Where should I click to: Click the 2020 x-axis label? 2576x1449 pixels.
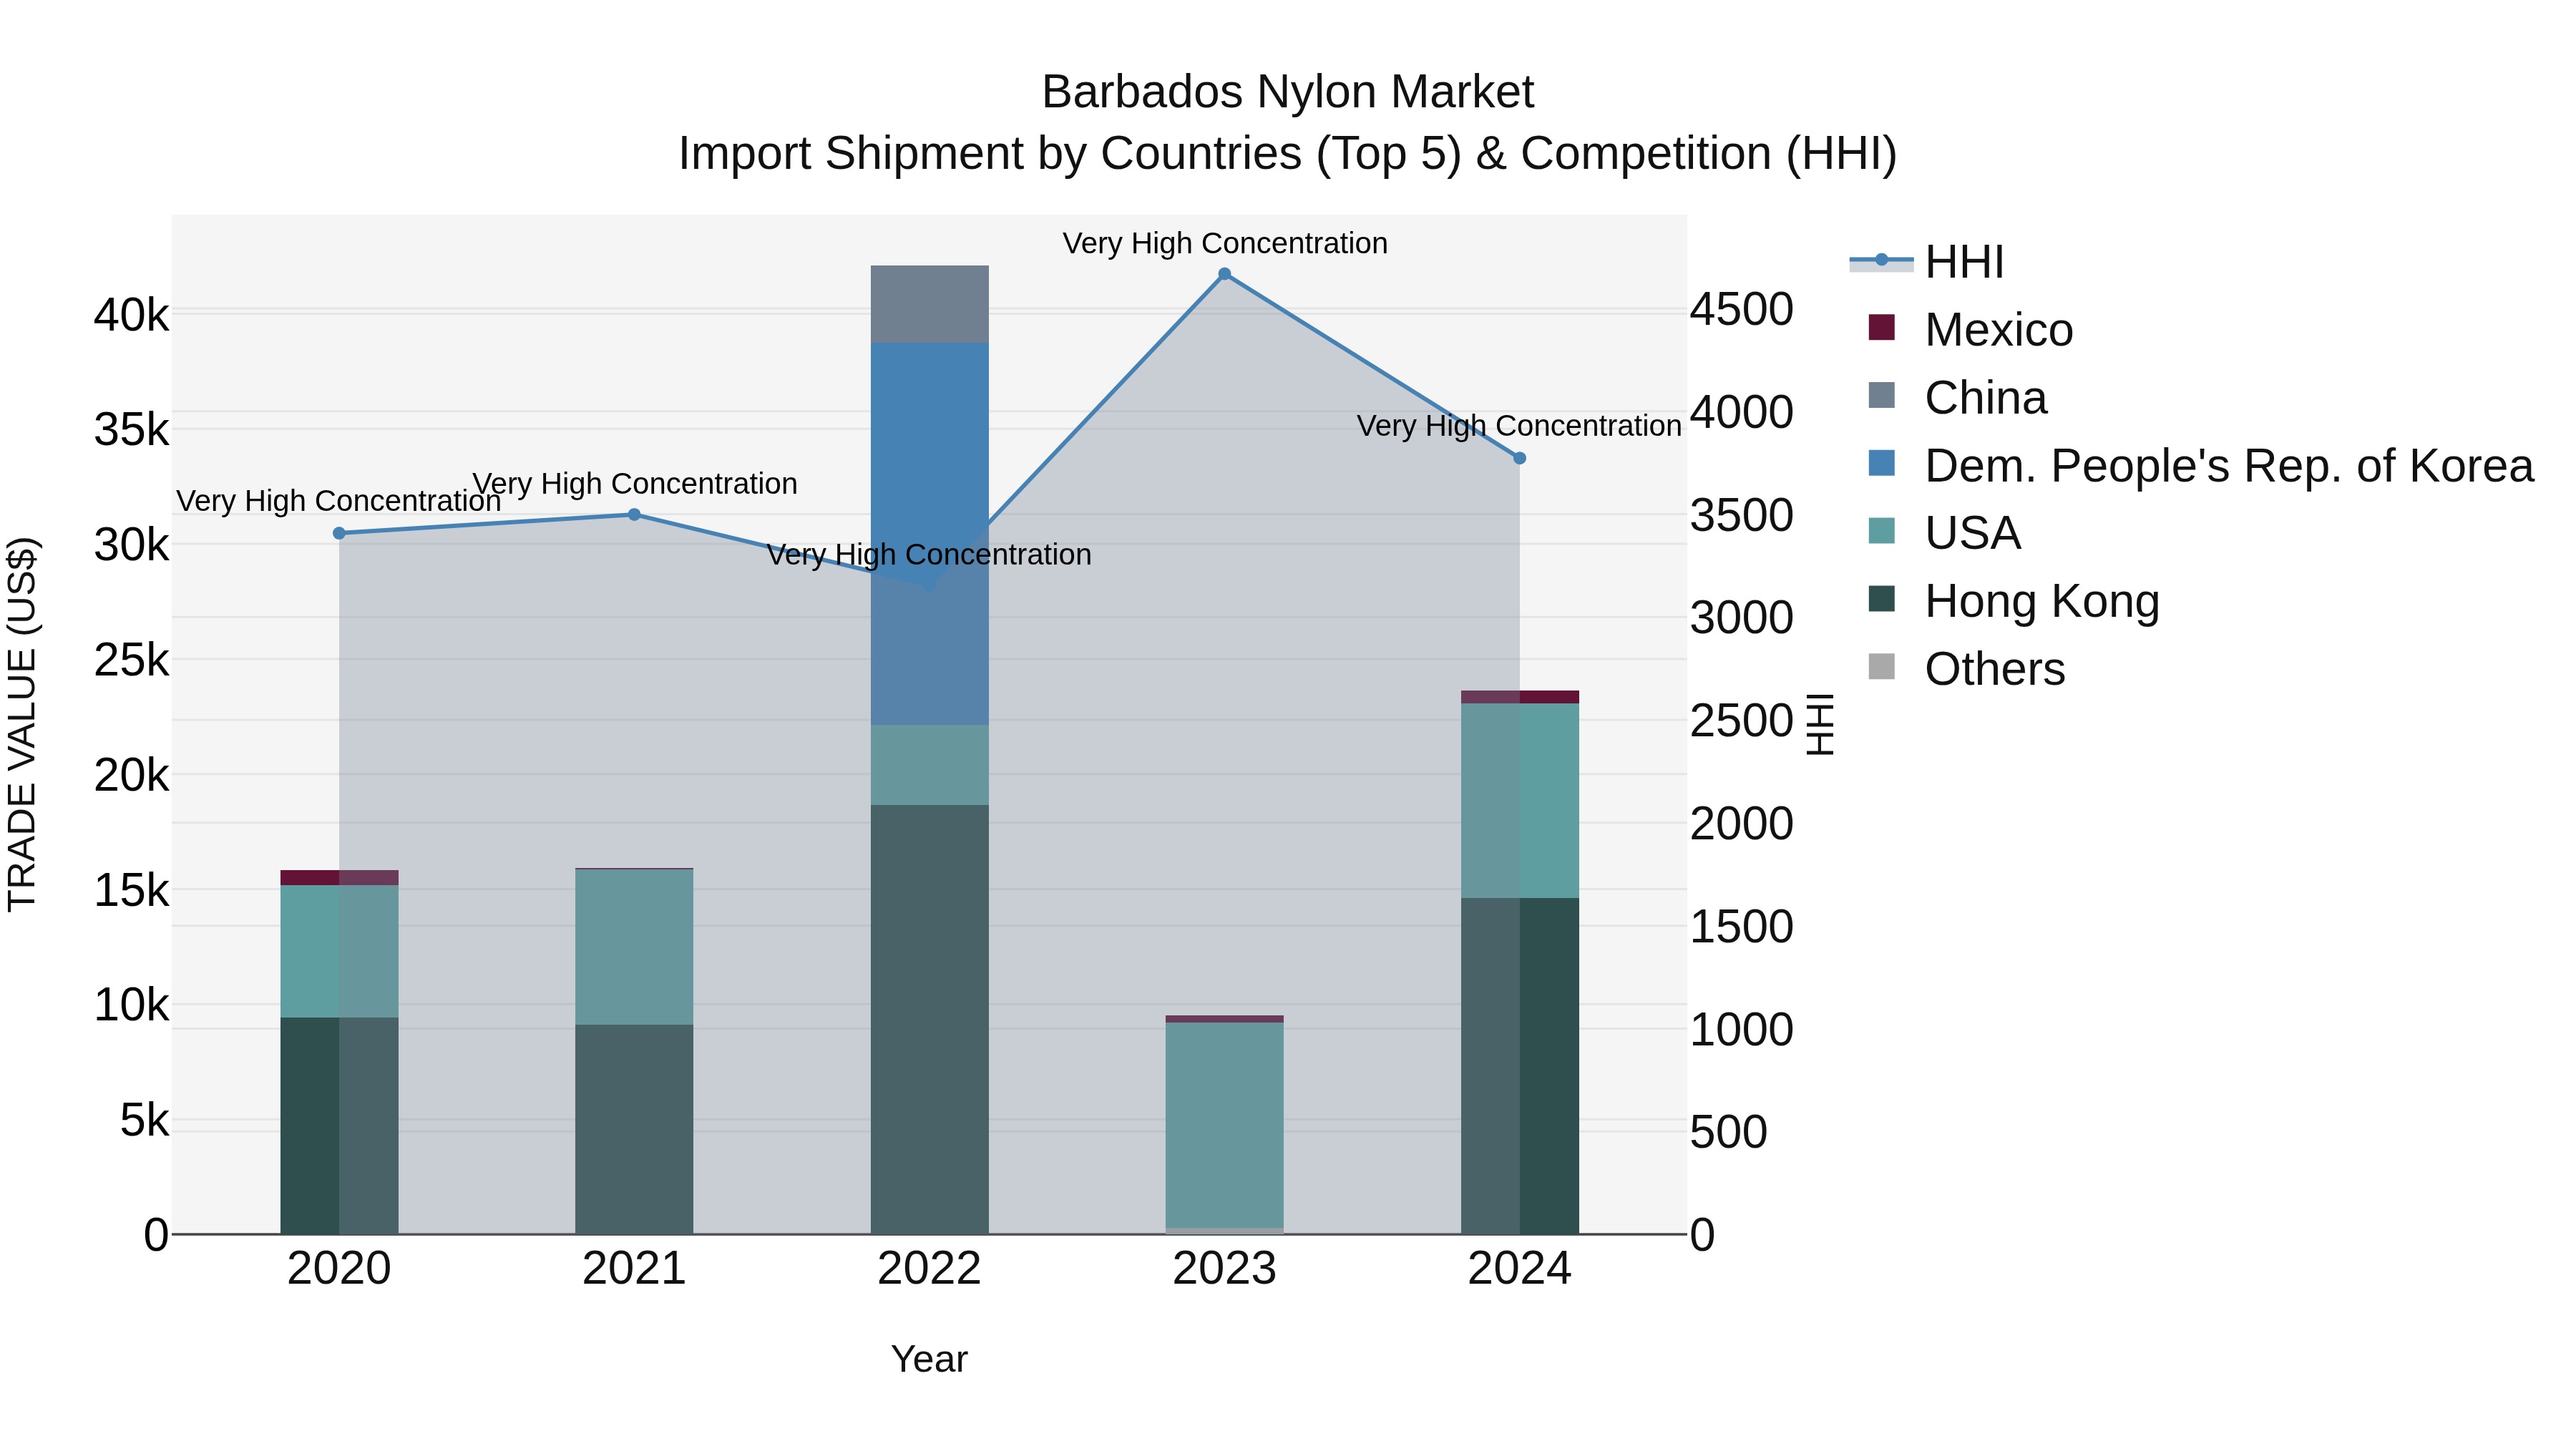(339, 1269)
